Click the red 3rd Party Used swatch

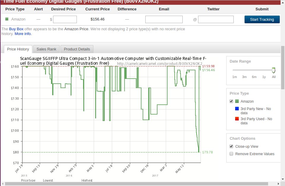pos(237,119)
